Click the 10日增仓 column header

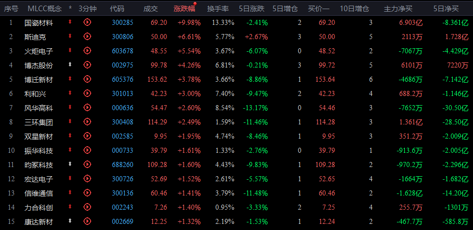pyautogui.click(x=354, y=9)
